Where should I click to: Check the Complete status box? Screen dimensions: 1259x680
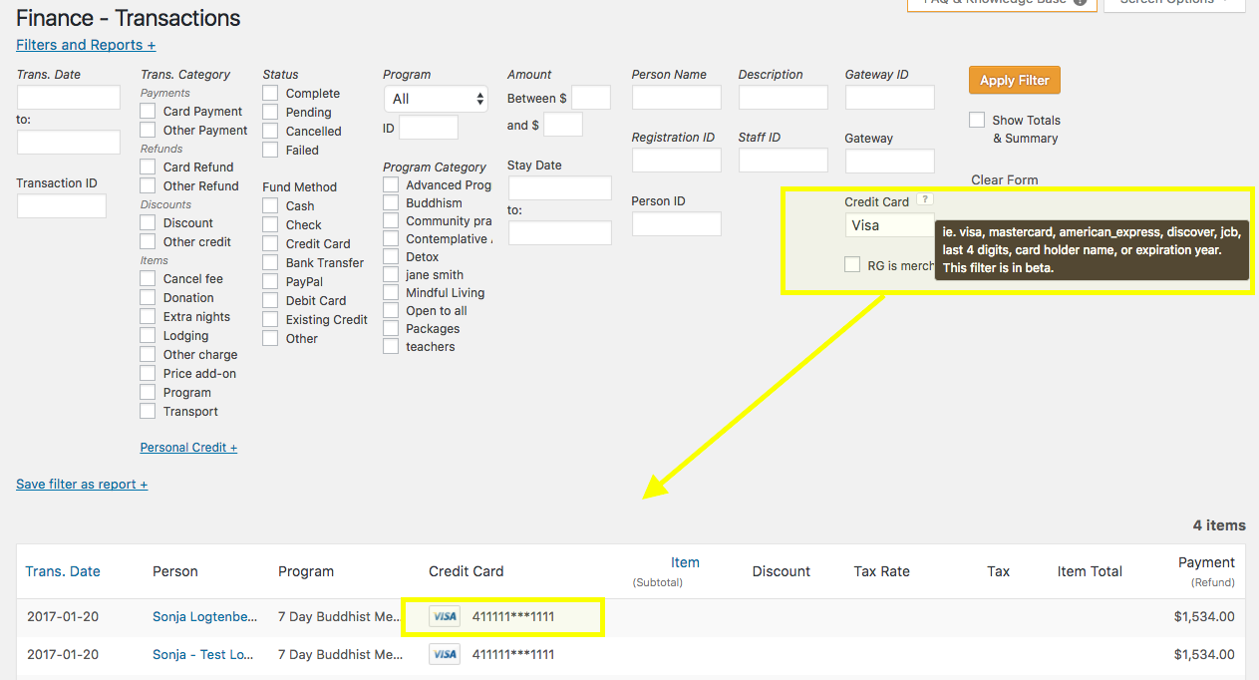270,93
